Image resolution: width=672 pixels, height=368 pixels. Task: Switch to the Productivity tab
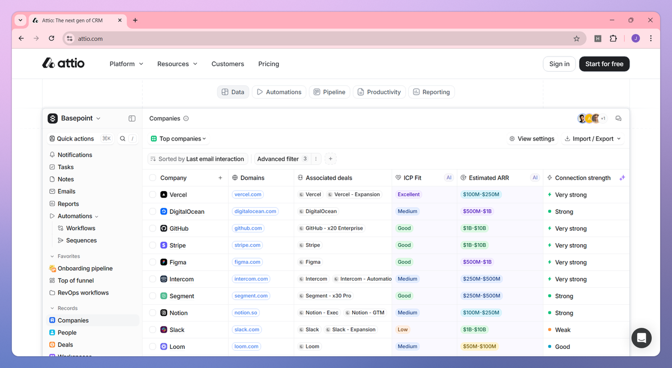point(379,92)
